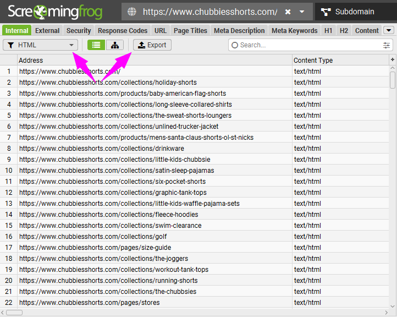
Task: Export the crawl data
Action: 152,45
